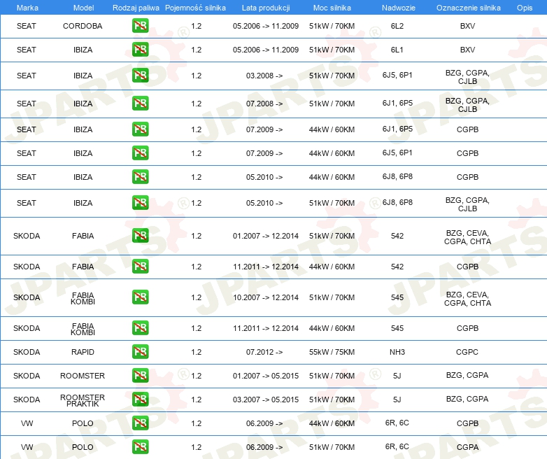Click the NH3 body code cell
The height and width of the screenshot is (459, 547).
(397, 352)
